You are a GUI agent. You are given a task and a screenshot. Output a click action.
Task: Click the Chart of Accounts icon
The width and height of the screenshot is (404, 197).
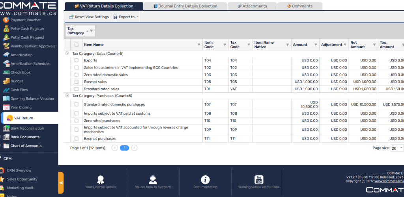[6, 145]
